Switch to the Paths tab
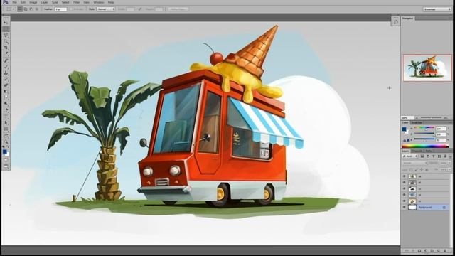This screenshot has height=256, width=455. (x=429, y=151)
